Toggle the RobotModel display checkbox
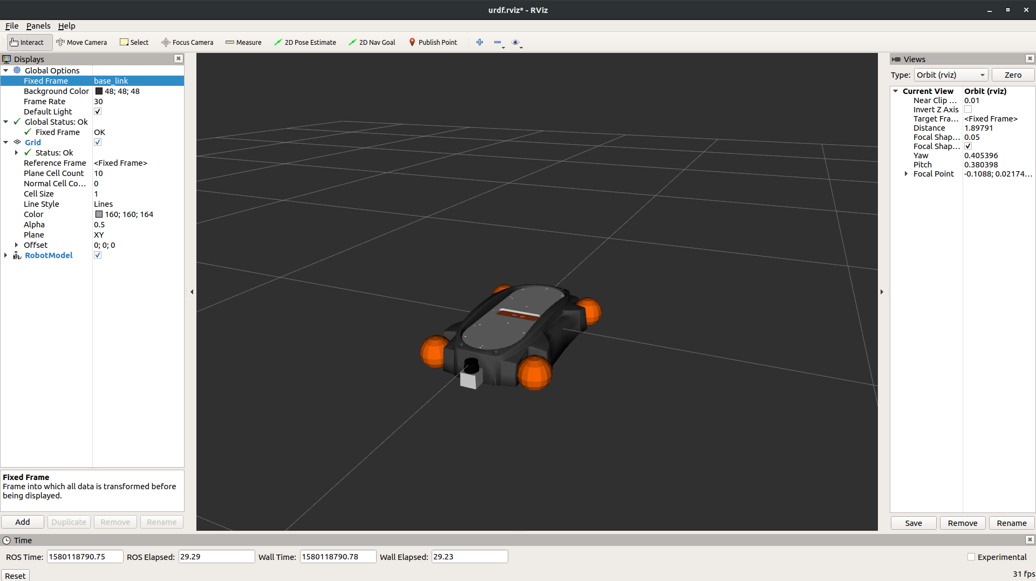Viewport: 1036px width, 581px height. click(x=98, y=255)
